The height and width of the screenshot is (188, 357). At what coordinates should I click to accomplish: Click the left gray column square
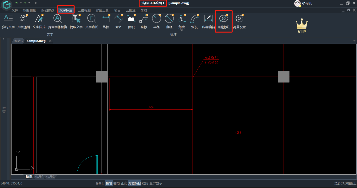click(x=102, y=77)
